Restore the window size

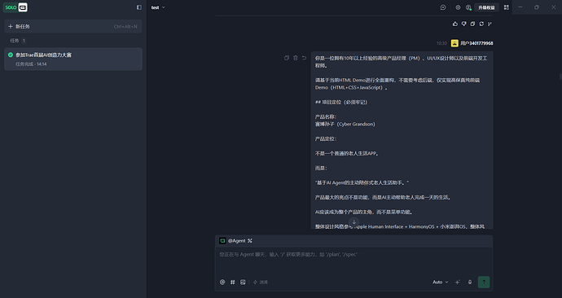tap(537, 7)
